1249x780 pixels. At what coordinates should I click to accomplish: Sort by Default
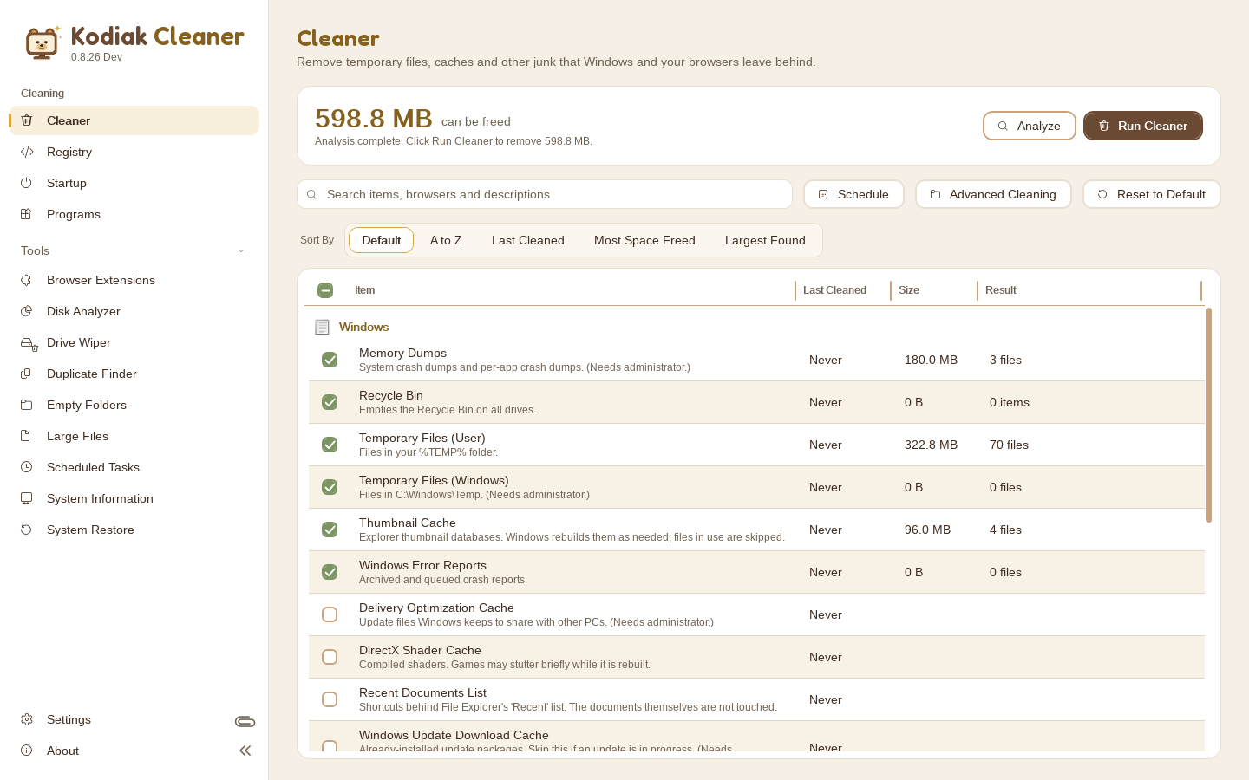coord(381,240)
